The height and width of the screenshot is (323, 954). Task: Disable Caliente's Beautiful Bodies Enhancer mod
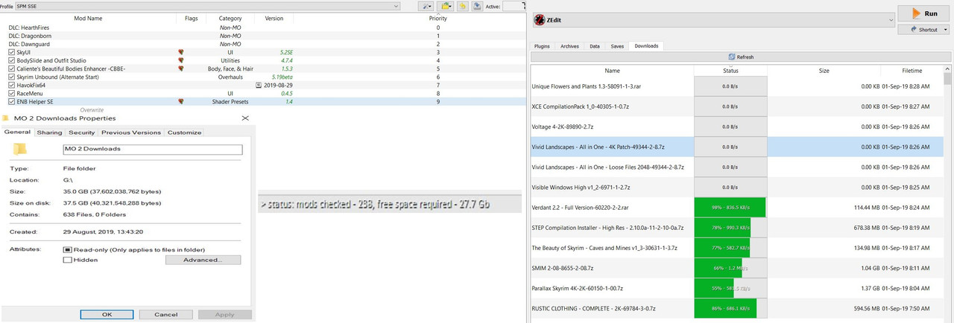(11, 68)
